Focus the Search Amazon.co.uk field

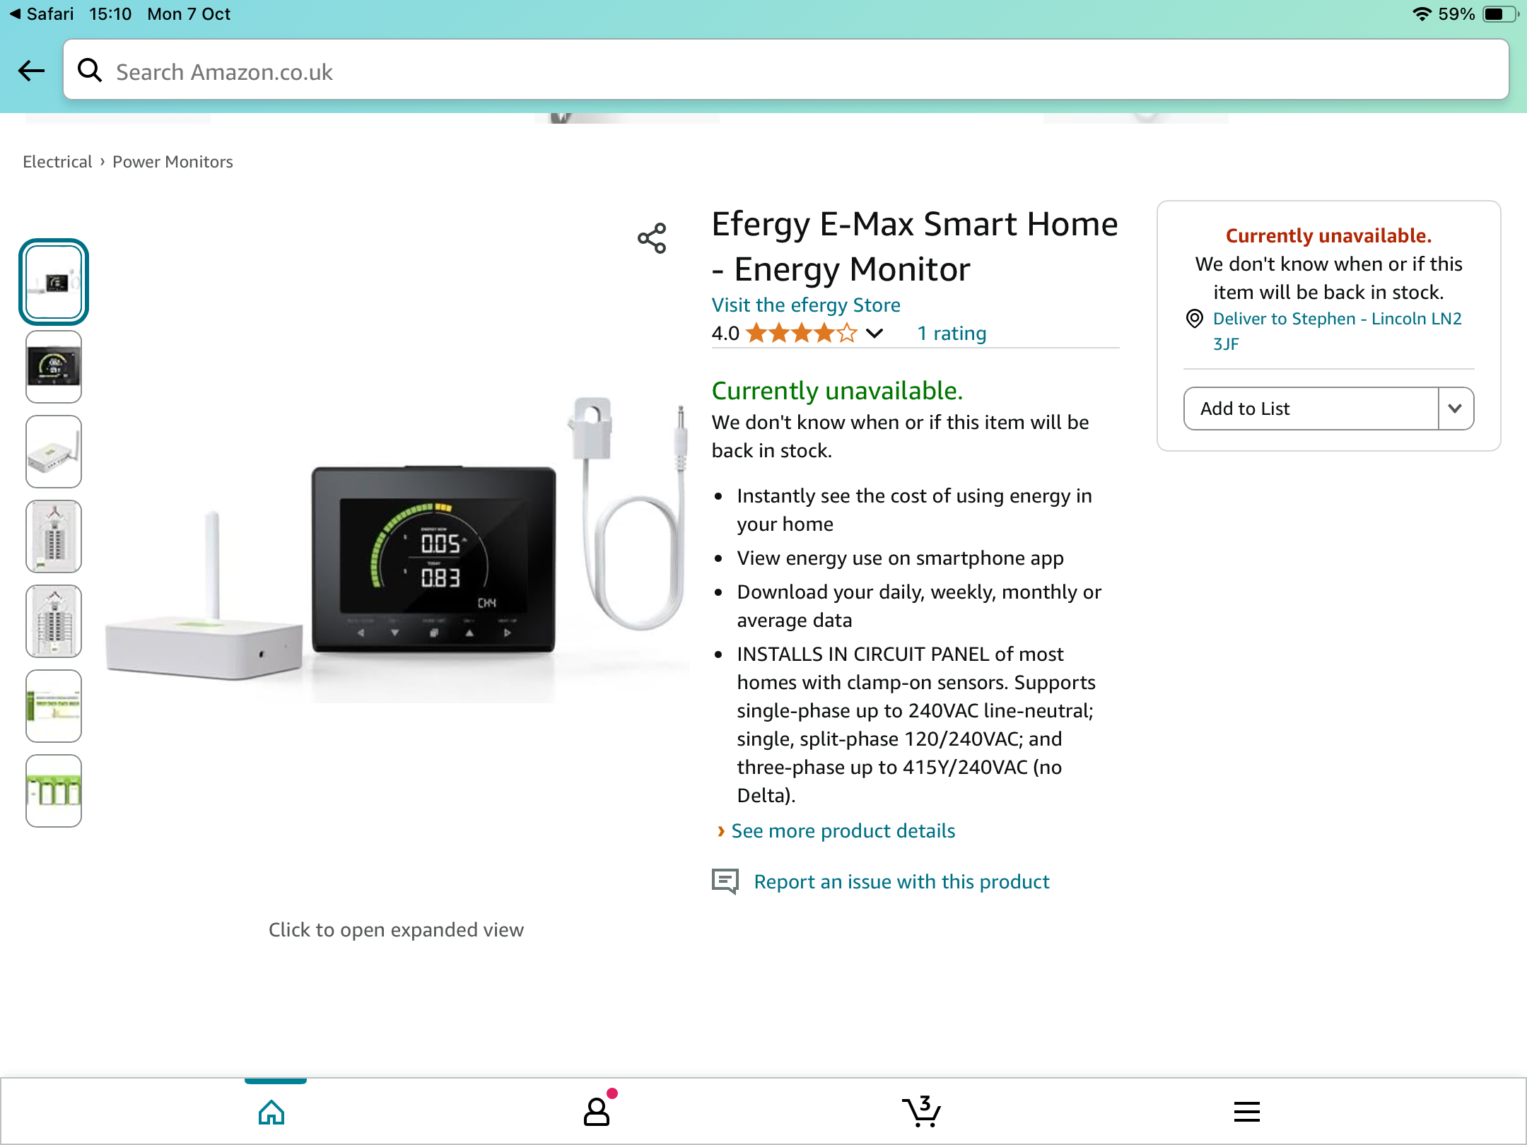(x=786, y=70)
